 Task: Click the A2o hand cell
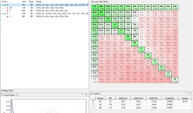95,80
